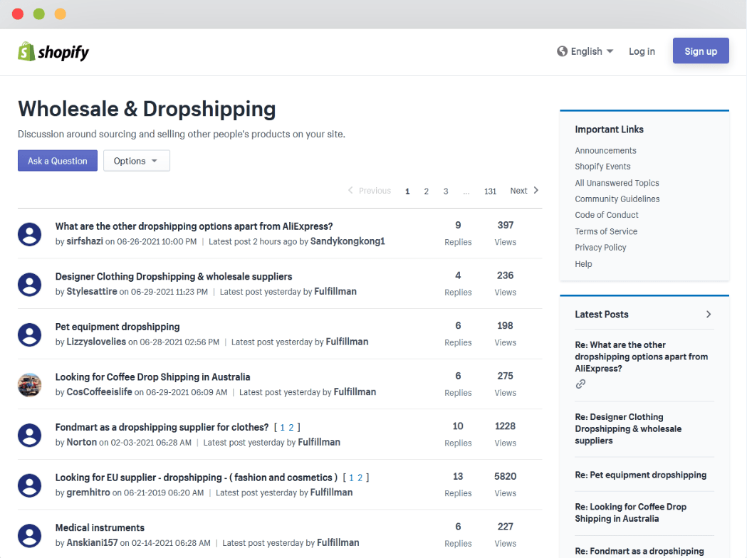Open Anskiani157's profile name
This screenshot has height=558, width=747.
click(92, 542)
